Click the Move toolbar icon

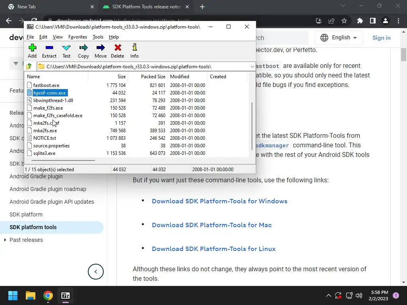point(101,51)
